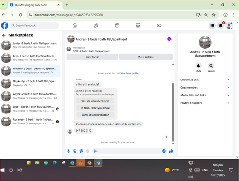Reload the page in Chrome

pos(21,15)
